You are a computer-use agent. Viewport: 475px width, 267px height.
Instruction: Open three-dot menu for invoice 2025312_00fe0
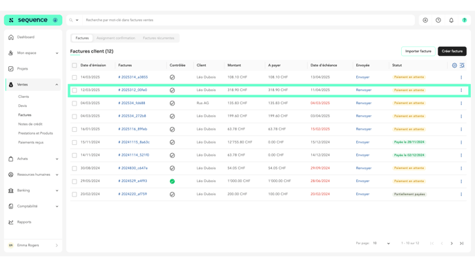point(461,90)
